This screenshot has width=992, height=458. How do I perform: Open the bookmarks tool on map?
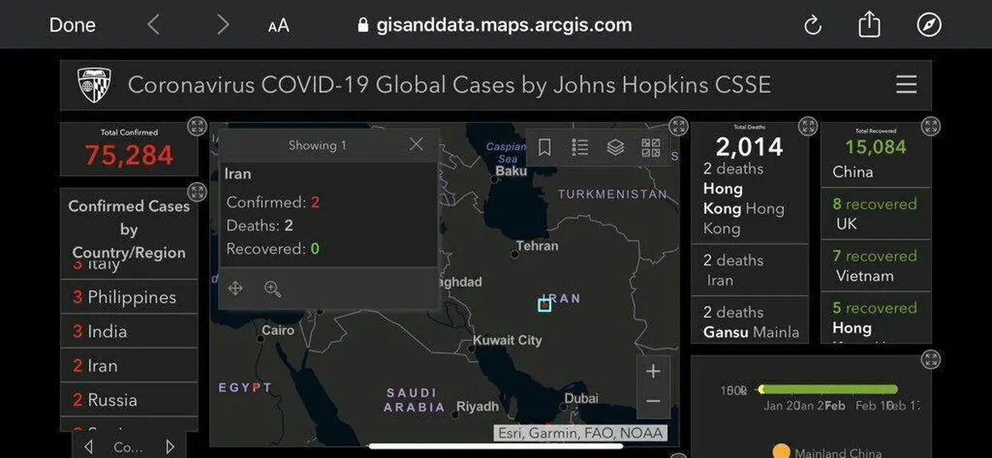tap(545, 147)
